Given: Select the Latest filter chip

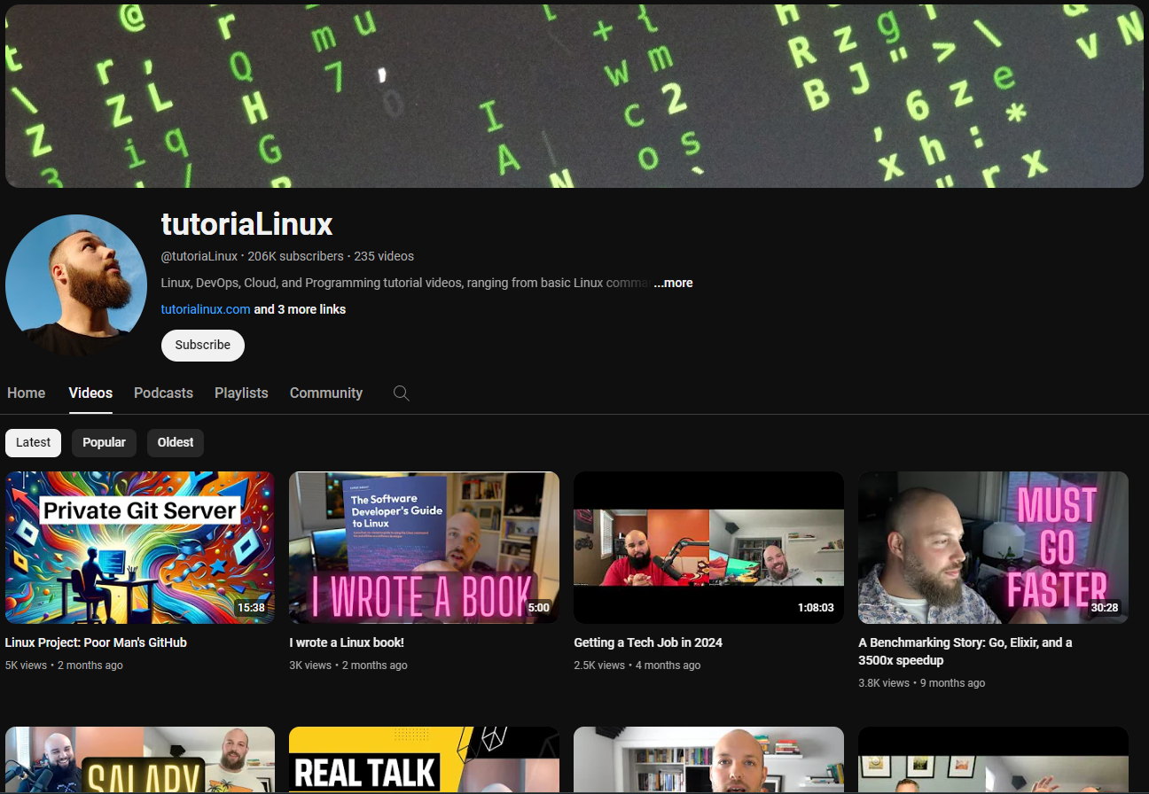Looking at the screenshot, I should (33, 442).
